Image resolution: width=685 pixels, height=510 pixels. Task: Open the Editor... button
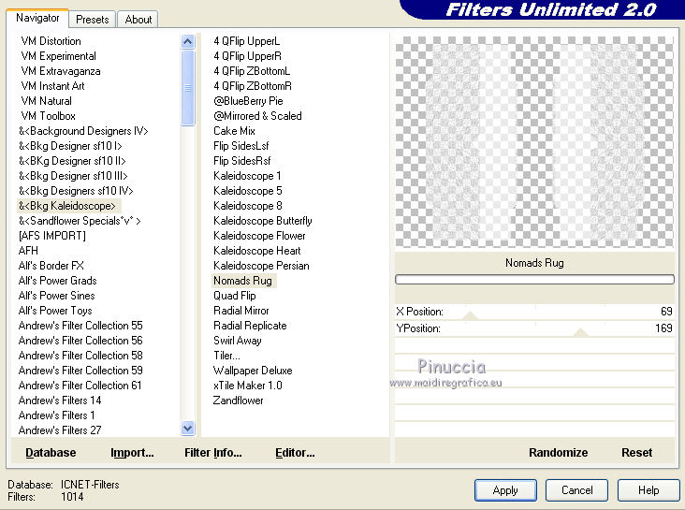coord(295,452)
